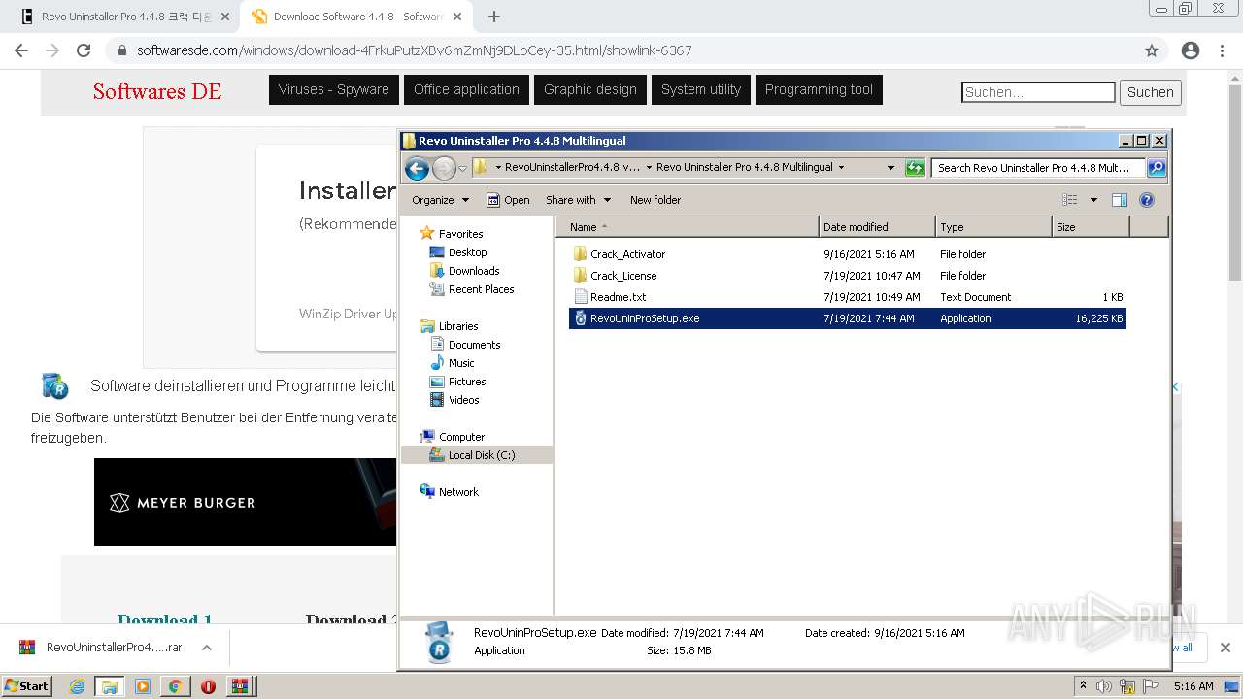This screenshot has width=1243, height=699.
Task: Open Internet Explorer from taskbar
Action: coord(77,686)
